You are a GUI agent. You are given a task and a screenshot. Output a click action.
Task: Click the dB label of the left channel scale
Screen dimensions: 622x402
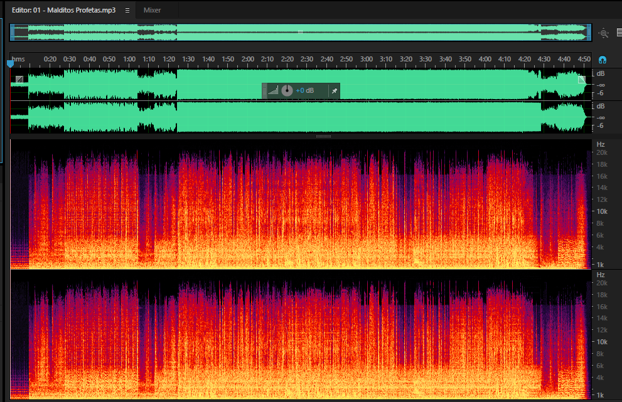pyautogui.click(x=601, y=74)
